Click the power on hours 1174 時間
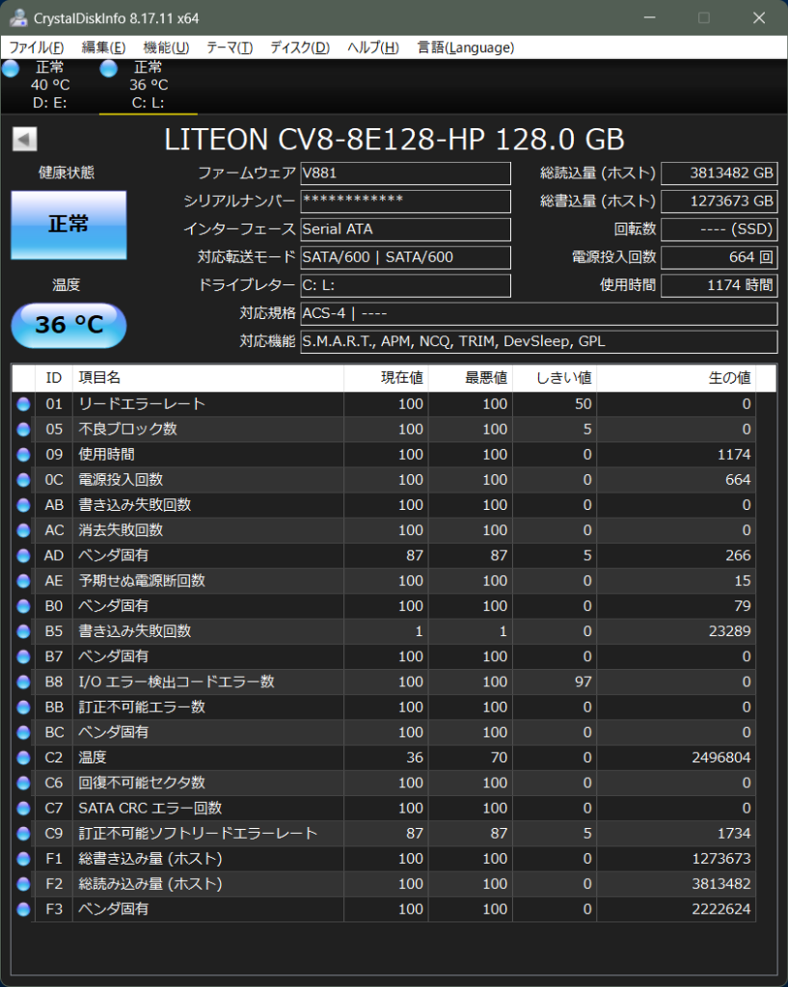Viewport: 788px width, 987px height. [719, 285]
